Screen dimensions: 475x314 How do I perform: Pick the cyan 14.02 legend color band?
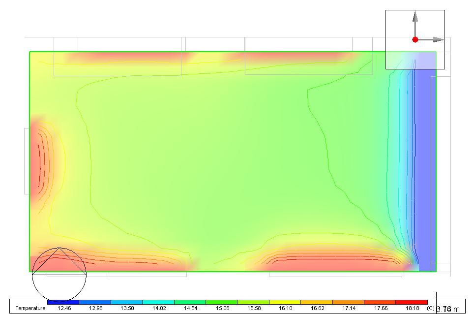pos(158,302)
